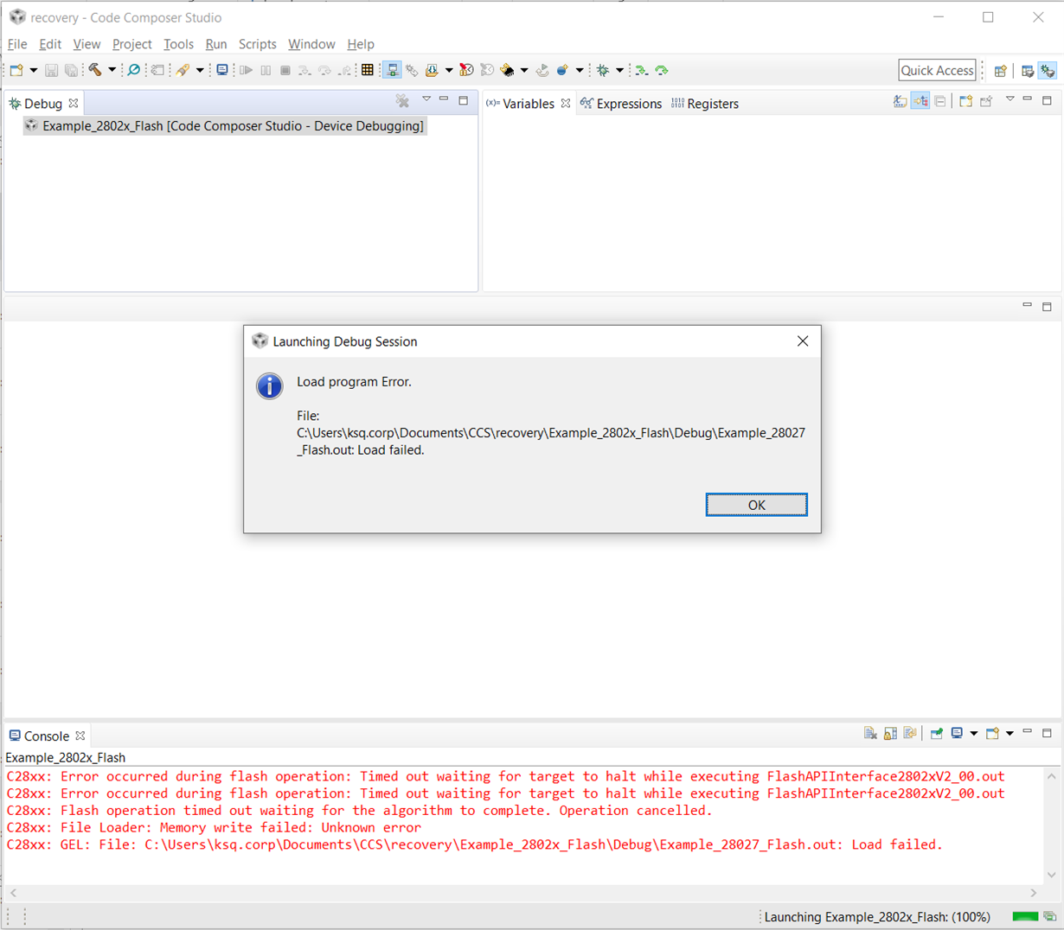The width and height of the screenshot is (1064, 930).
Task: Click the Open Perspective icon
Action: pyautogui.click(x=1001, y=71)
